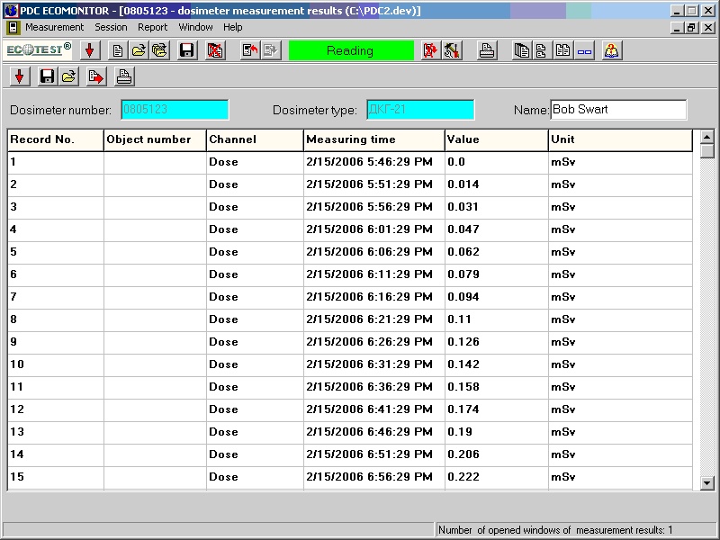The width and height of the screenshot is (720, 540).
Task: Click the value 0.222 cell
Action: 497,477
